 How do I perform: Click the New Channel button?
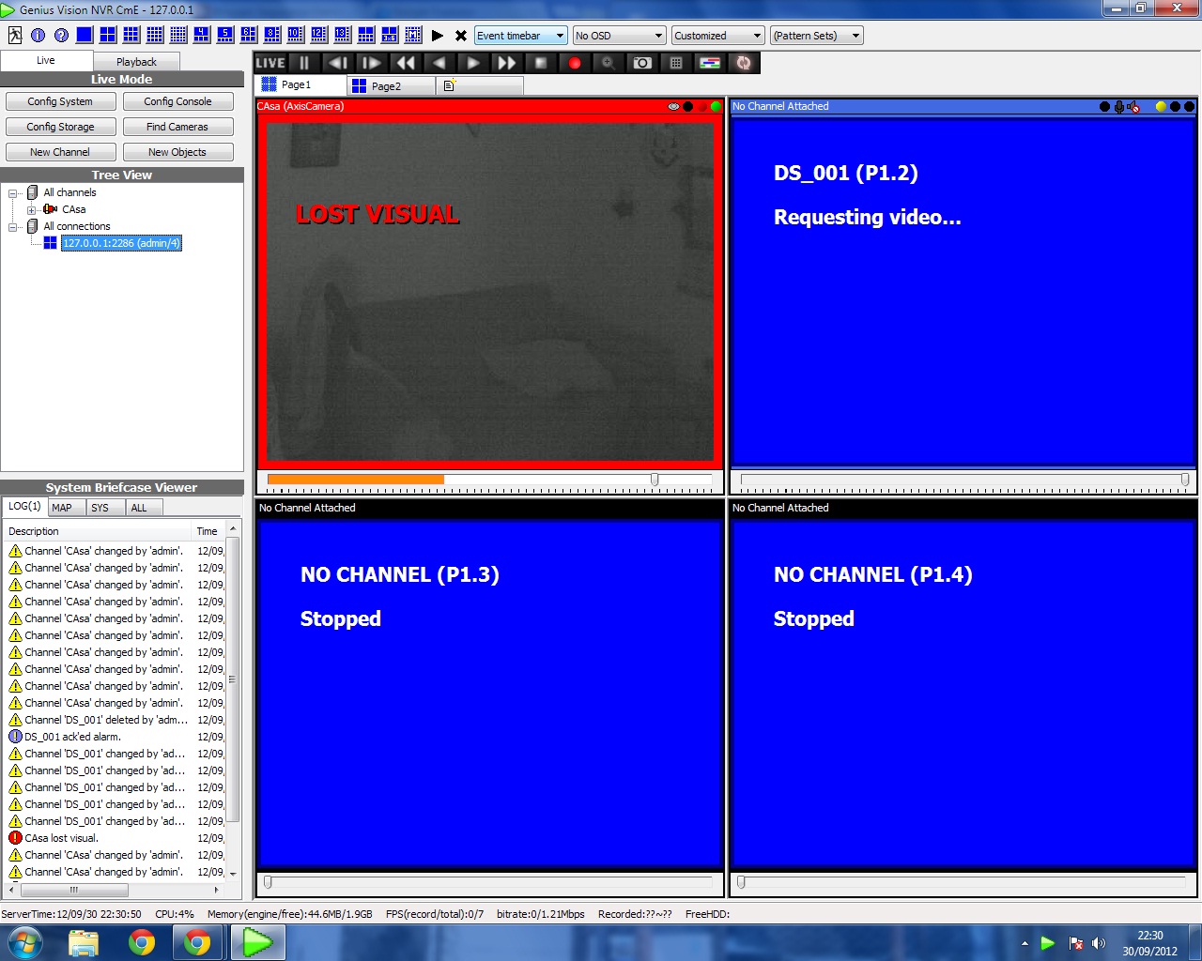click(60, 151)
